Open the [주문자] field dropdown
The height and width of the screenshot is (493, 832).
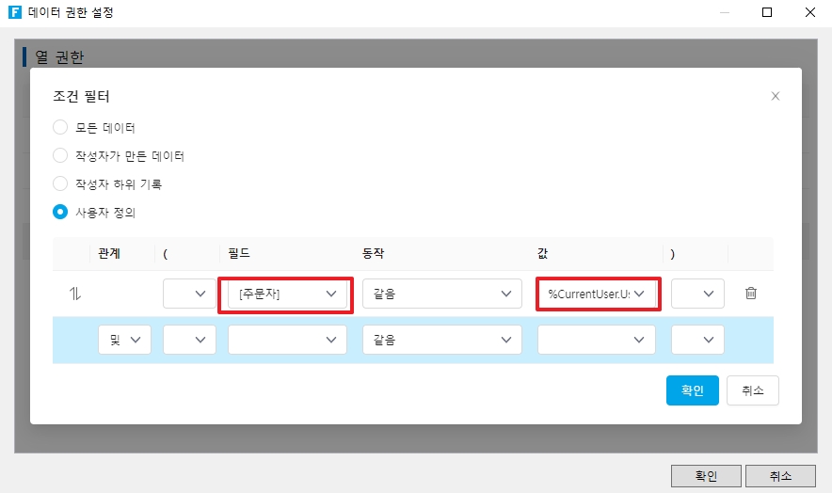286,294
